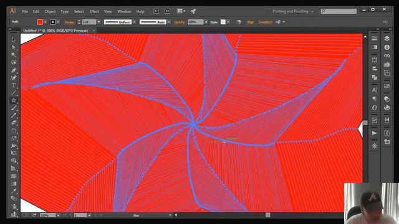Select the Magic Wand tool
The image size is (399, 224).
[x=14, y=55]
